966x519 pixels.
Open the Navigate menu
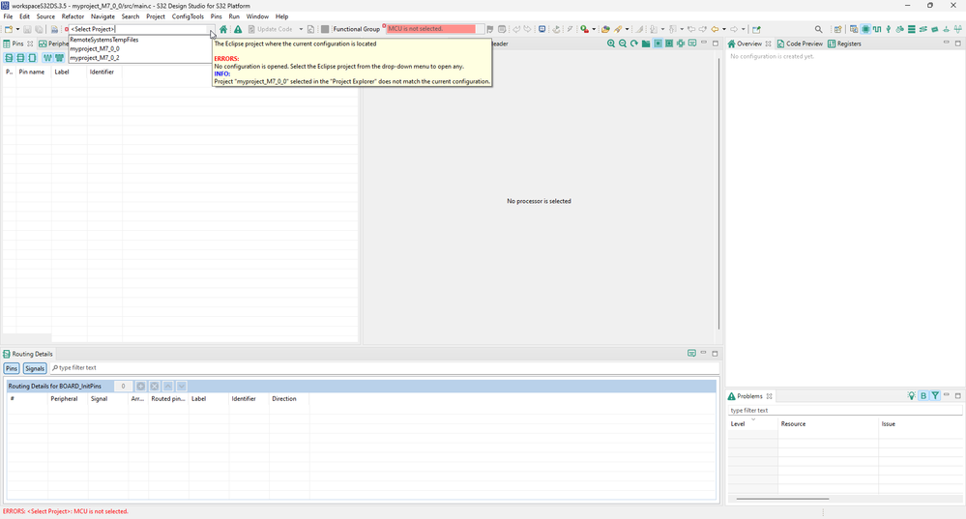102,16
